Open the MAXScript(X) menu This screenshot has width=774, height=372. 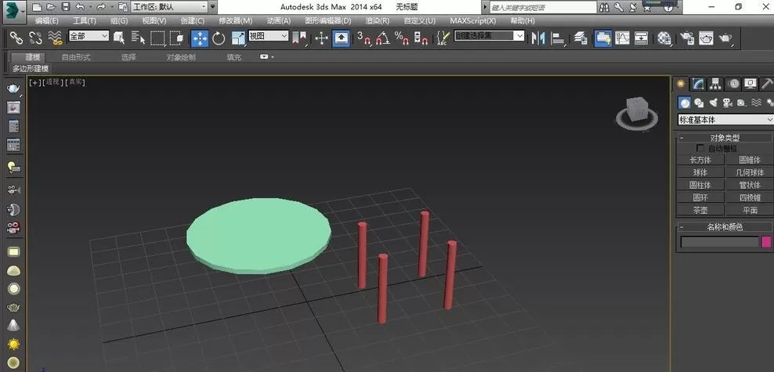point(473,20)
